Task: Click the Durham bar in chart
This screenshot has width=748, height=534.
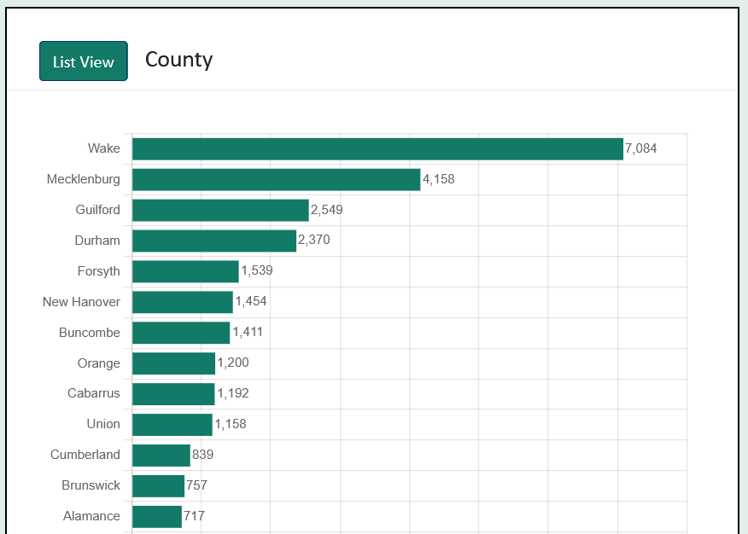Action: coord(214,241)
